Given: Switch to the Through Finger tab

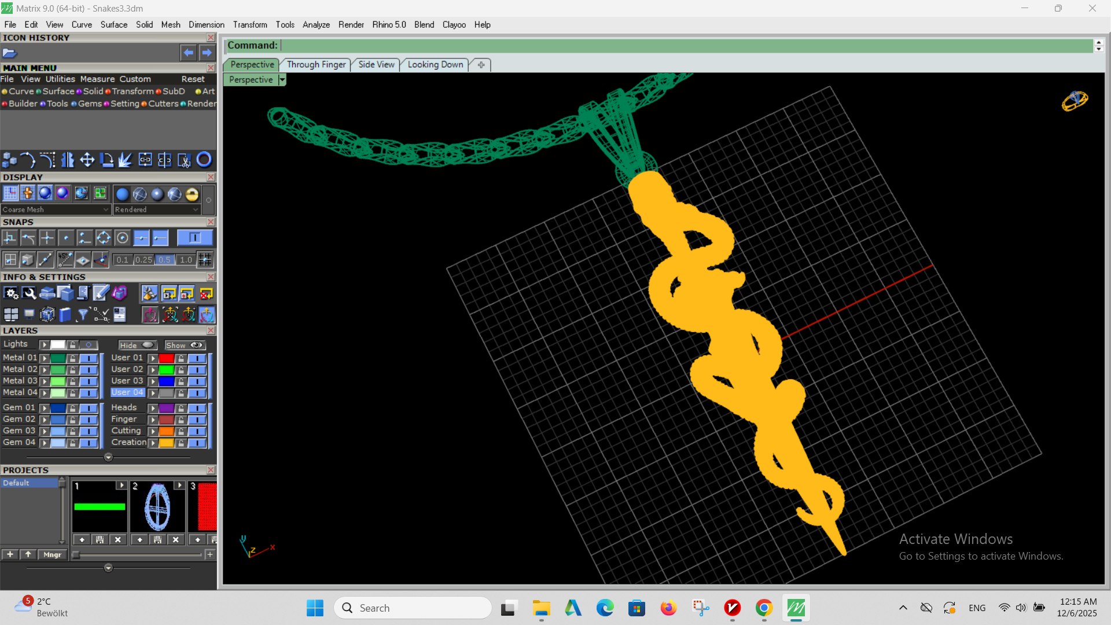Looking at the screenshot, I should pyautogui.click(x=316, y=64).
